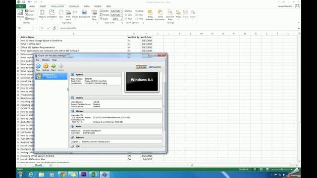The image size is (317, 178).
Task: Open the Name Box dropdown arrow
Action: [x=32, y=28]
